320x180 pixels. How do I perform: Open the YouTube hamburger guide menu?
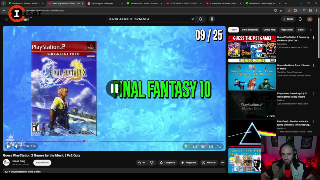(6, 19)
